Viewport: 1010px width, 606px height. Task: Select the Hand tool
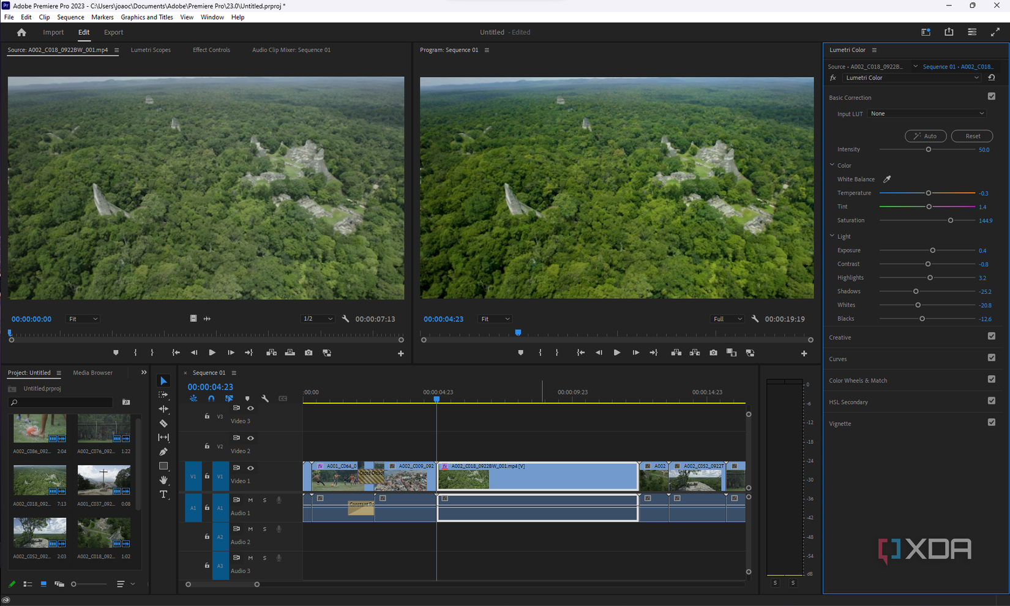[x=163, y=480]
